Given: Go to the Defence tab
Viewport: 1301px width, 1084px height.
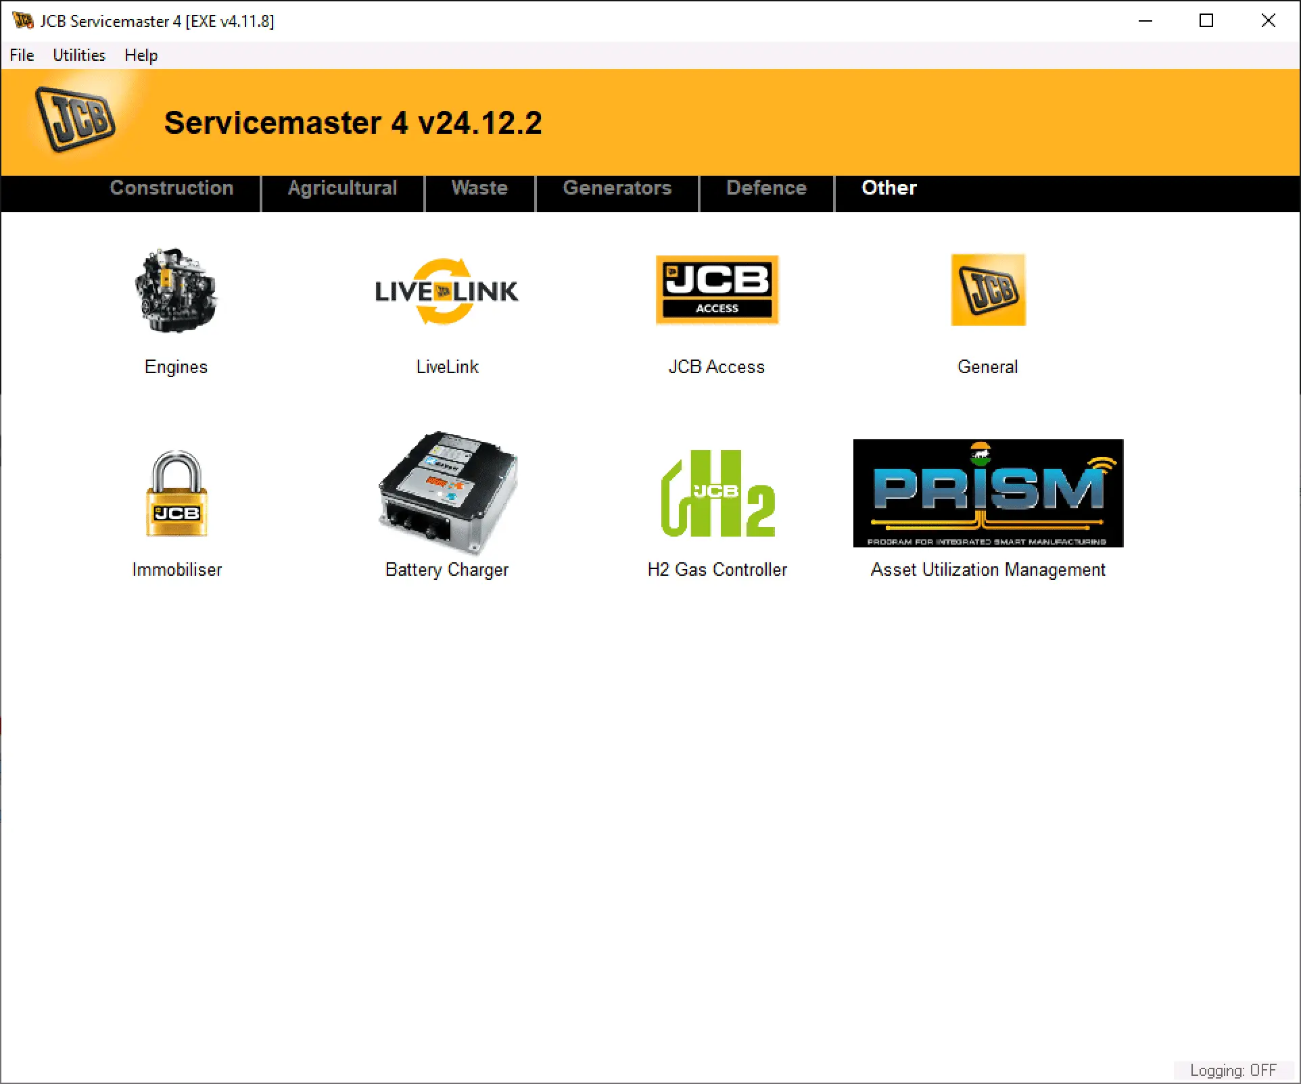Looking at the screenshot, I should pos(767,188).
